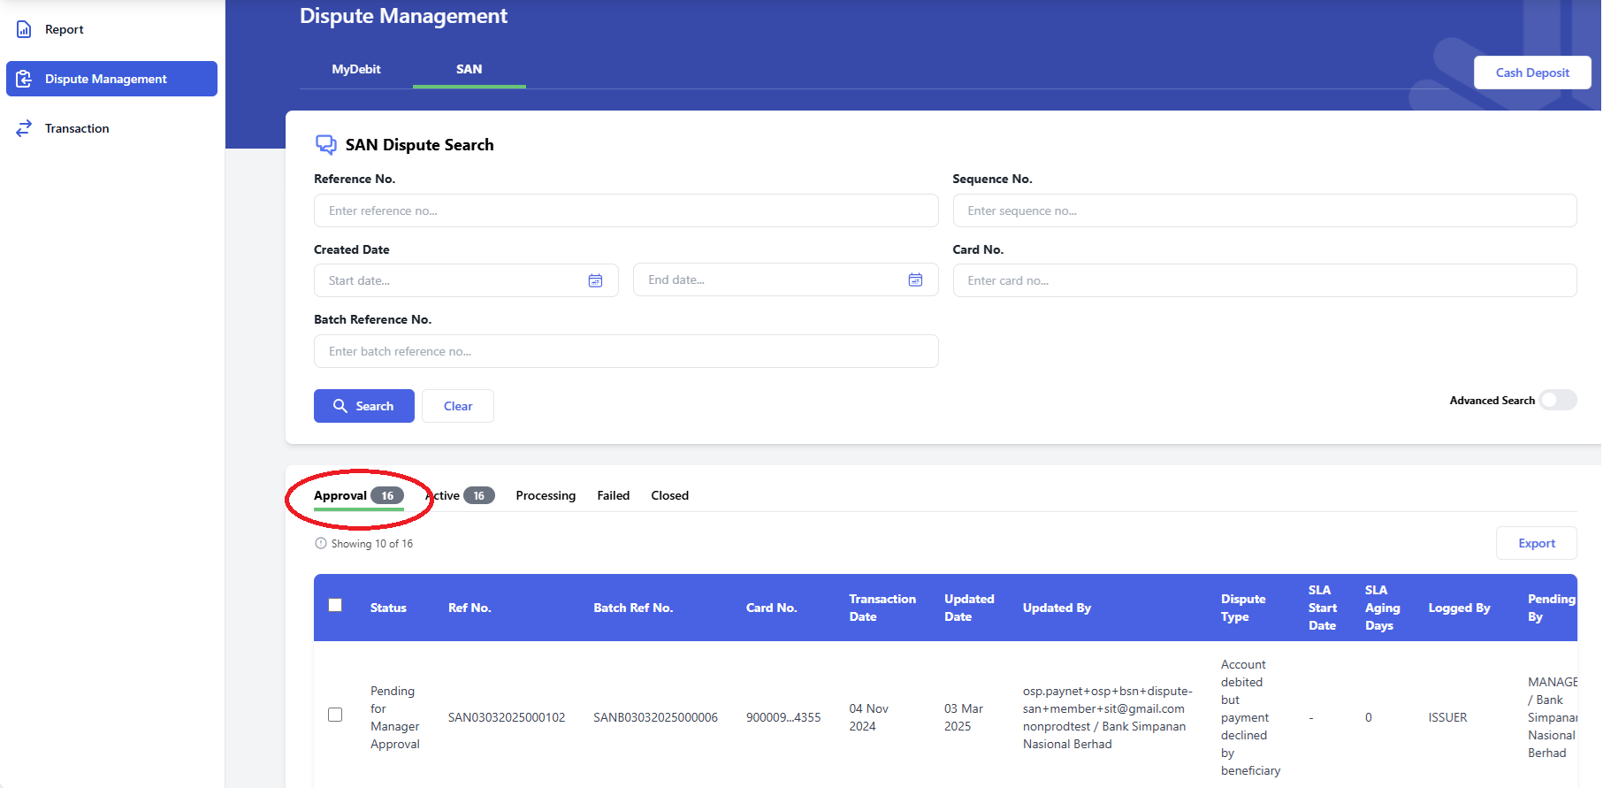Image resolution: width=1603 pixels, height=788 pixels.
Task: Check the row SAN03032025000102 checkbox
Action: point(335,715)
